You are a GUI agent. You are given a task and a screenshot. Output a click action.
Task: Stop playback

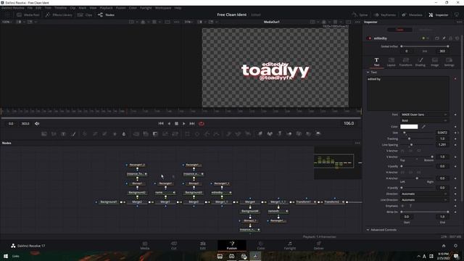[176, 123]
